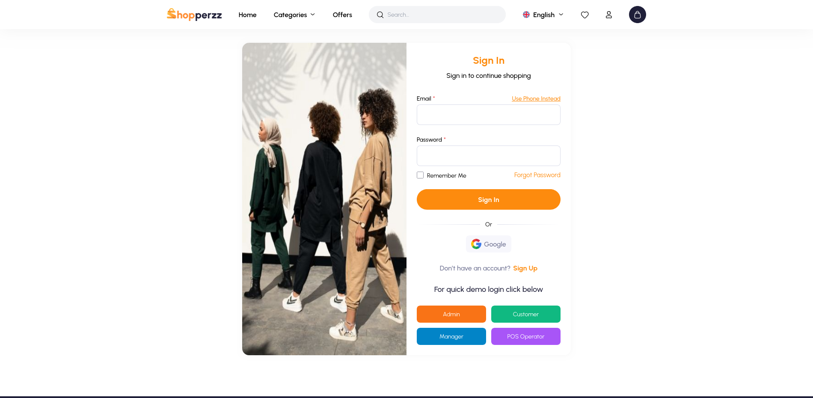Click the Sign Up link
The height and width of the screenshot is (398, 813).
(x=525, y=268)
